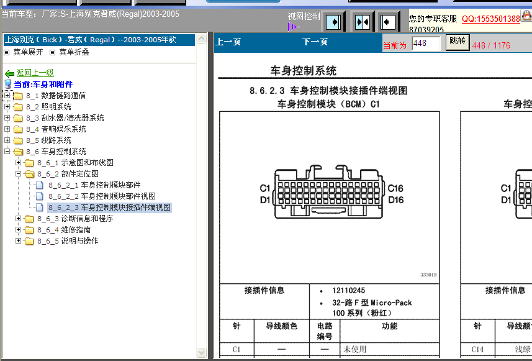532x361 pixels.
Task: Click the tree panel scroll-down arrow
Action: click(202, 353)
